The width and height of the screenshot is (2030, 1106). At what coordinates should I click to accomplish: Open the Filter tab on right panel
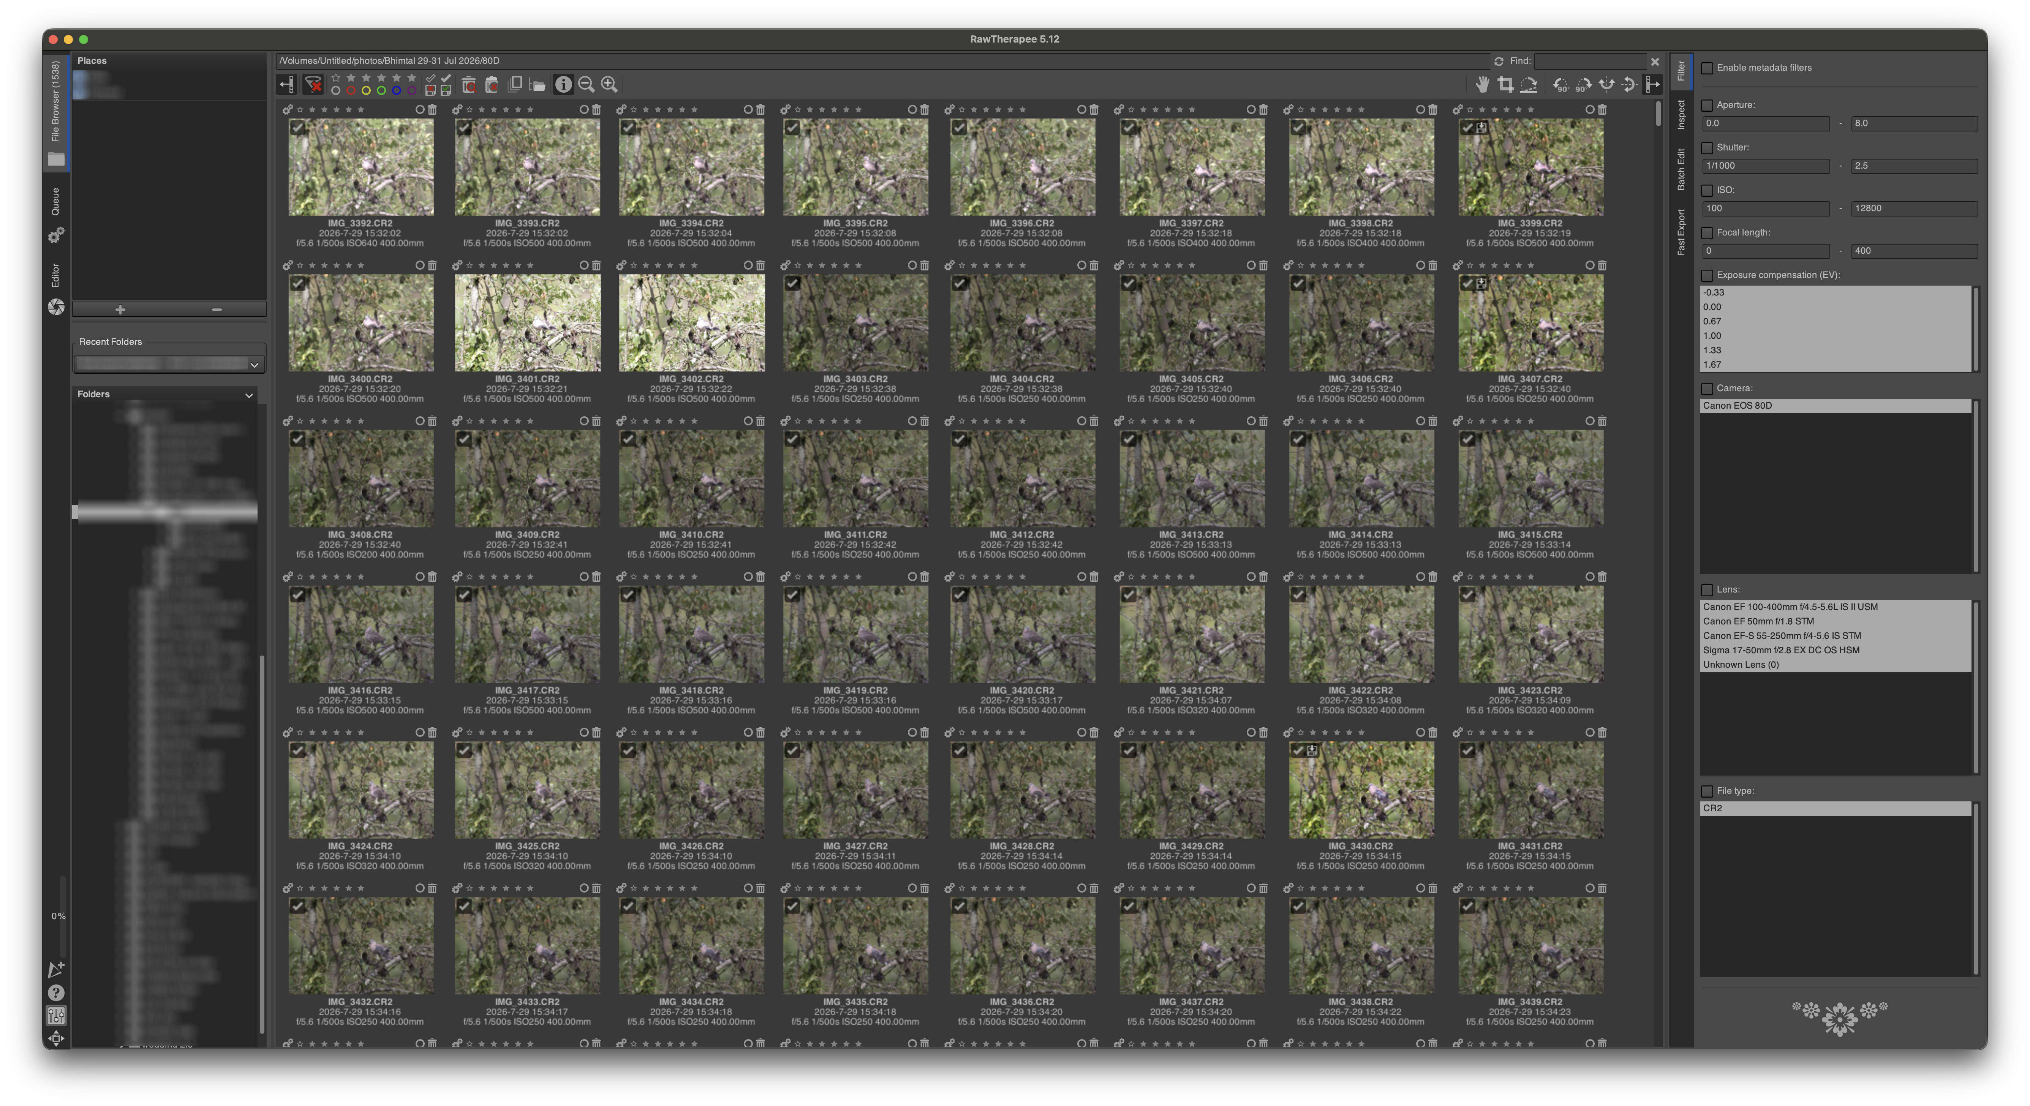[1681, 73]
